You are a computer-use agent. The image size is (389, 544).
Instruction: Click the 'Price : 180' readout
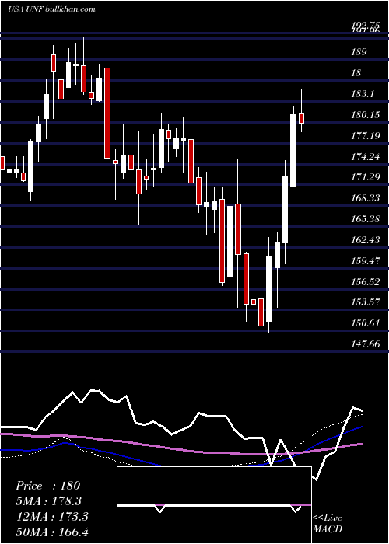tap(48, 486)
